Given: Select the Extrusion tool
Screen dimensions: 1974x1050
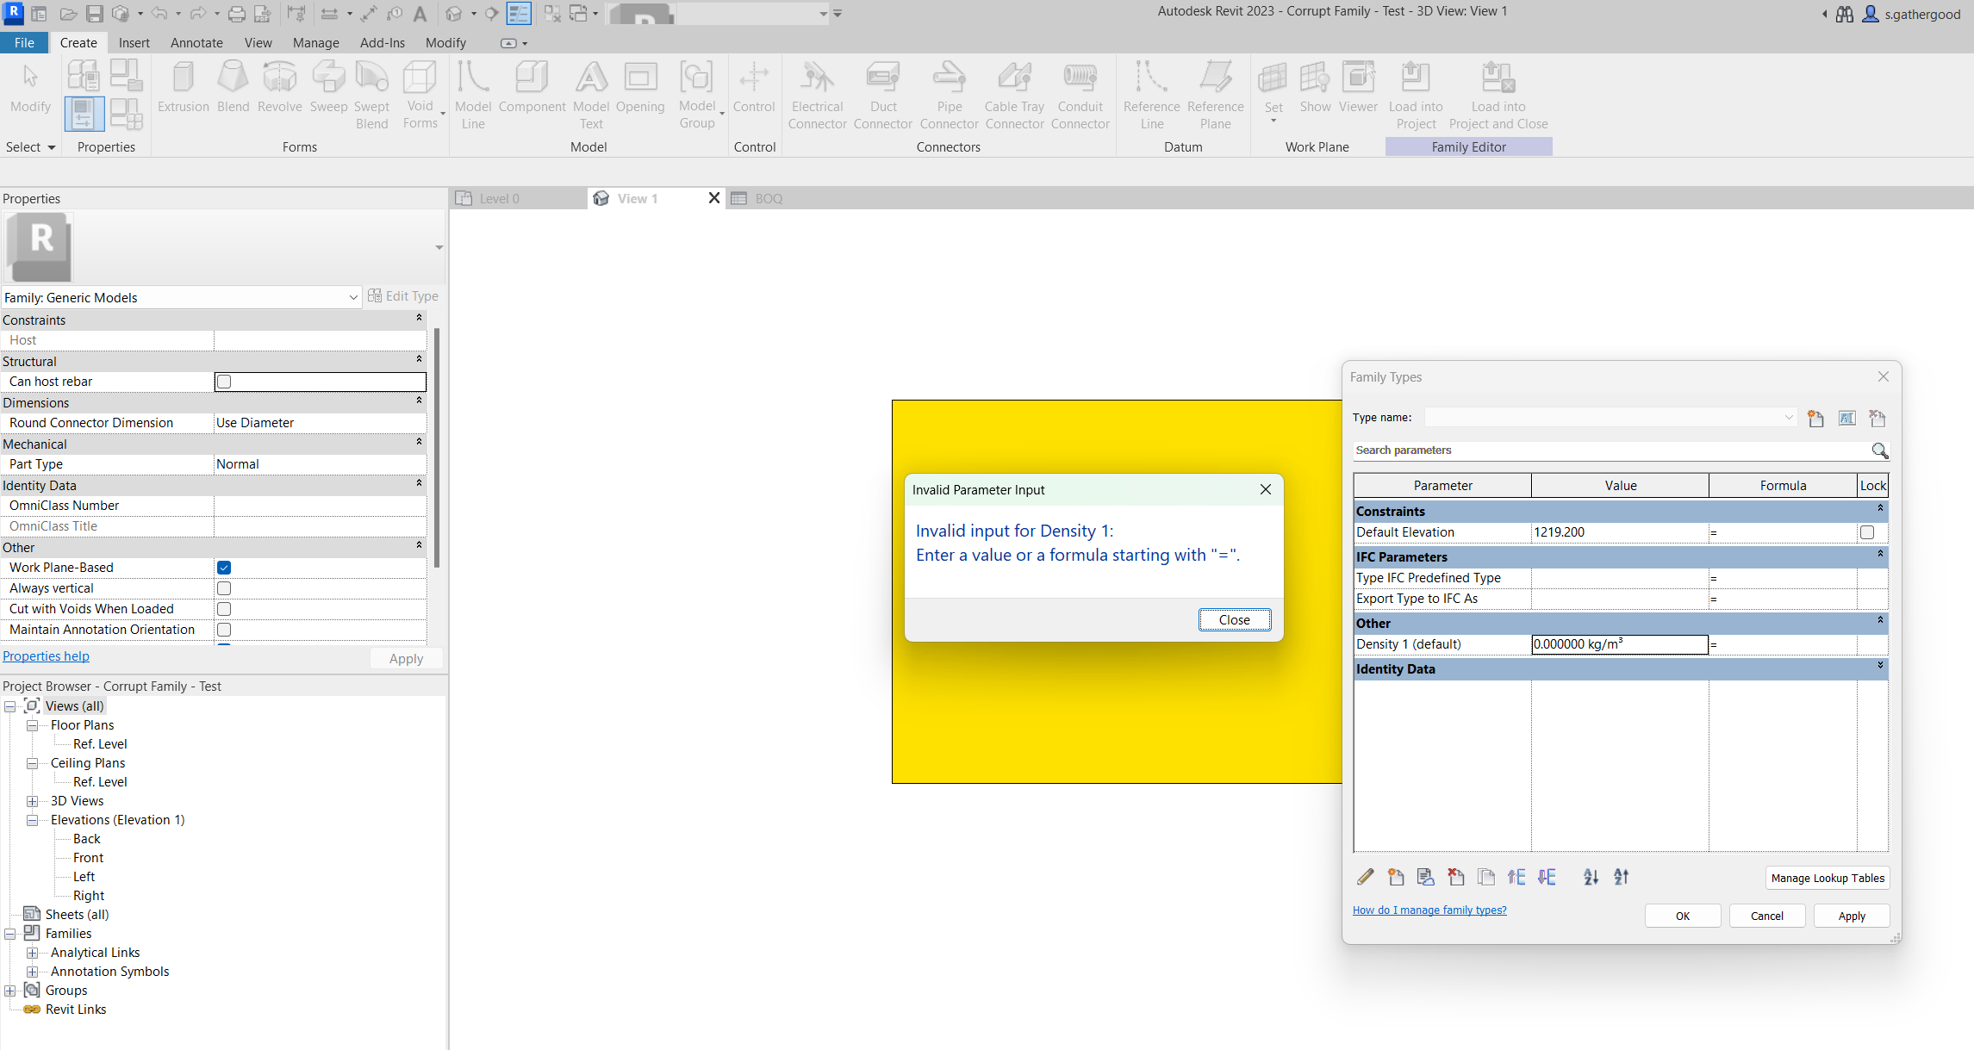Looking at the screenshot, I should point(183,90).
